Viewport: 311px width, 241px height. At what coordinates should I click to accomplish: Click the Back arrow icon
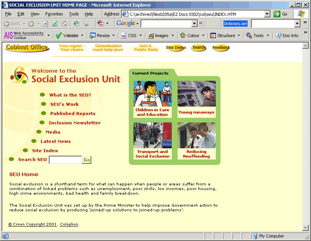click(7, 24)
